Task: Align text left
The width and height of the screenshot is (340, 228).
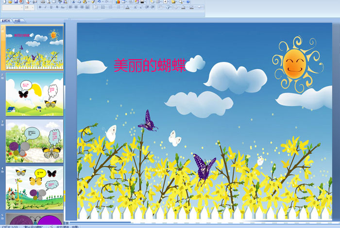Action: coord(71,7)
